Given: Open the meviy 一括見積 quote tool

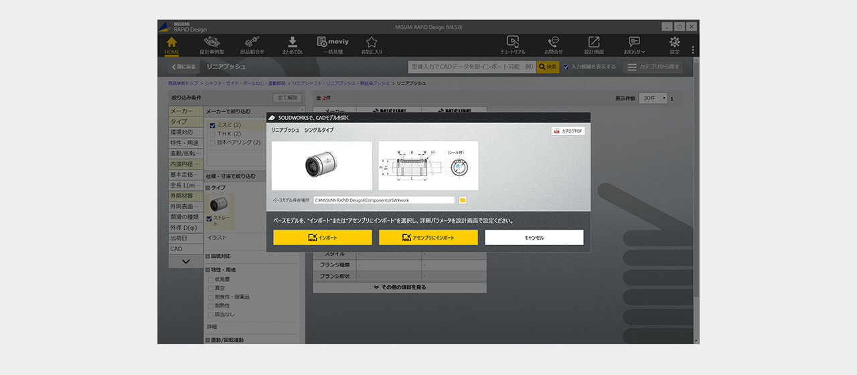Looking at the screenshot, I should [332, 45].
